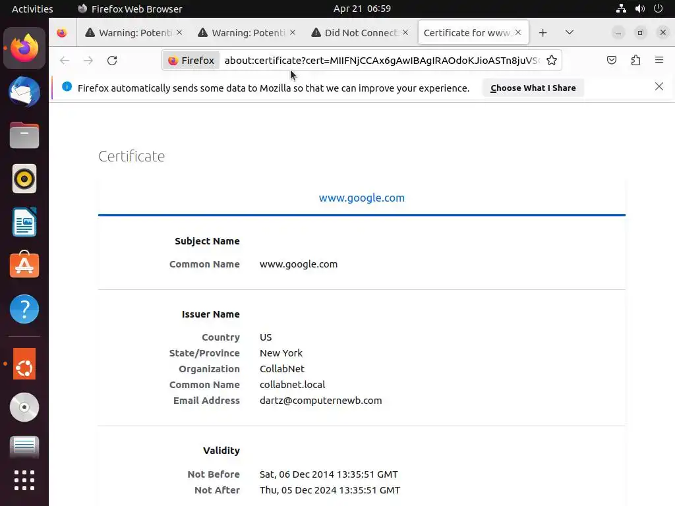
Task: Click the Certificate page heading
Action: [x=131, y=156]
